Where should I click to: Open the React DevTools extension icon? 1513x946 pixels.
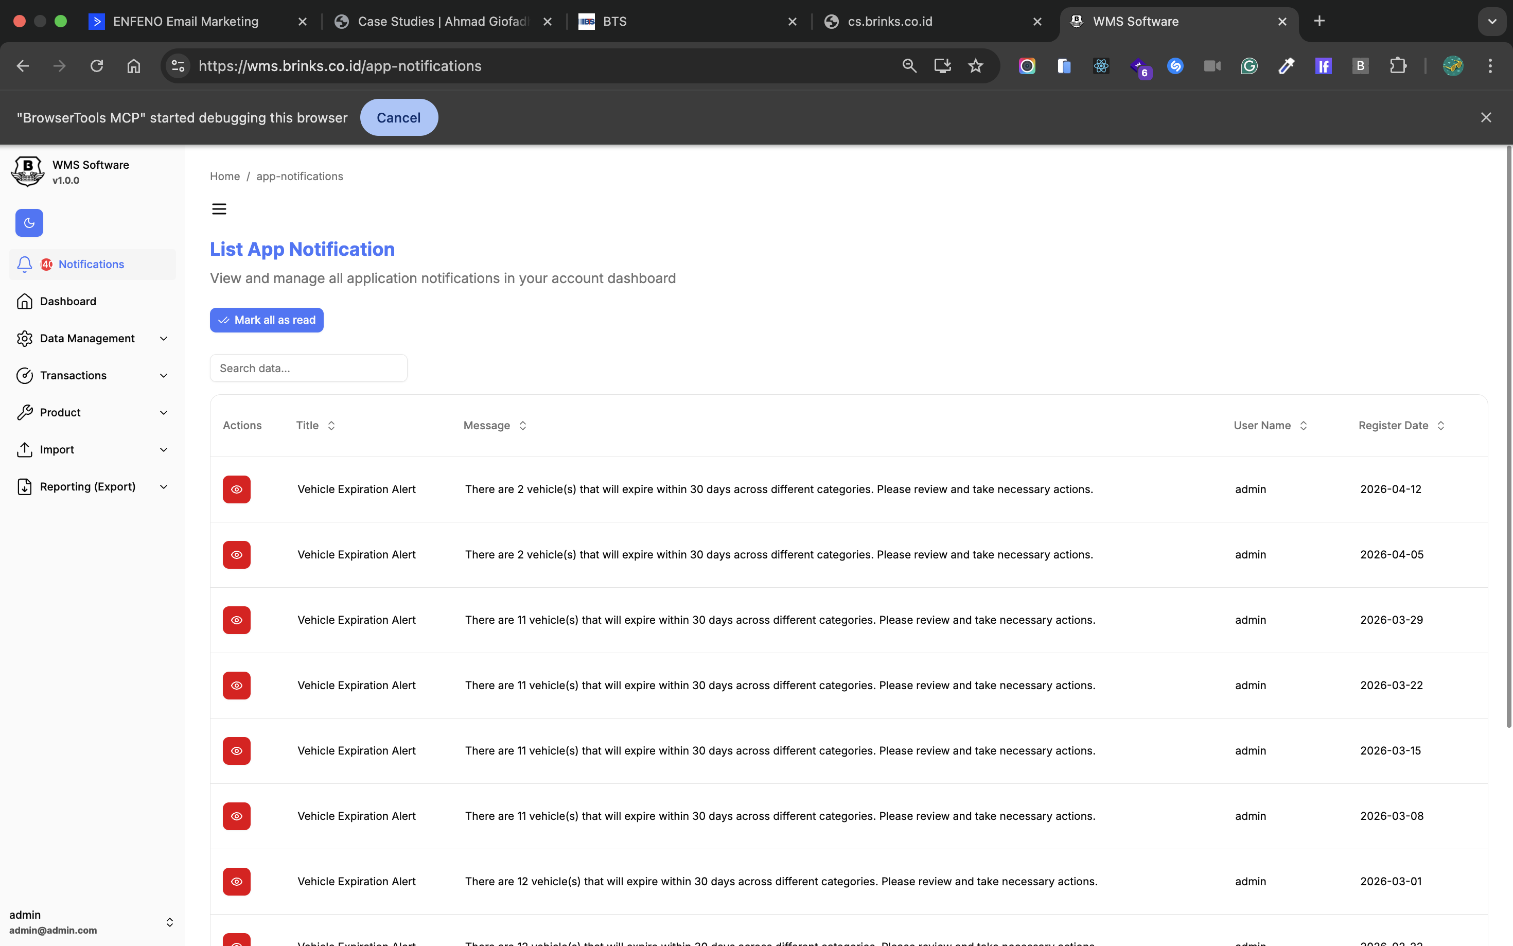point(1101,66)
